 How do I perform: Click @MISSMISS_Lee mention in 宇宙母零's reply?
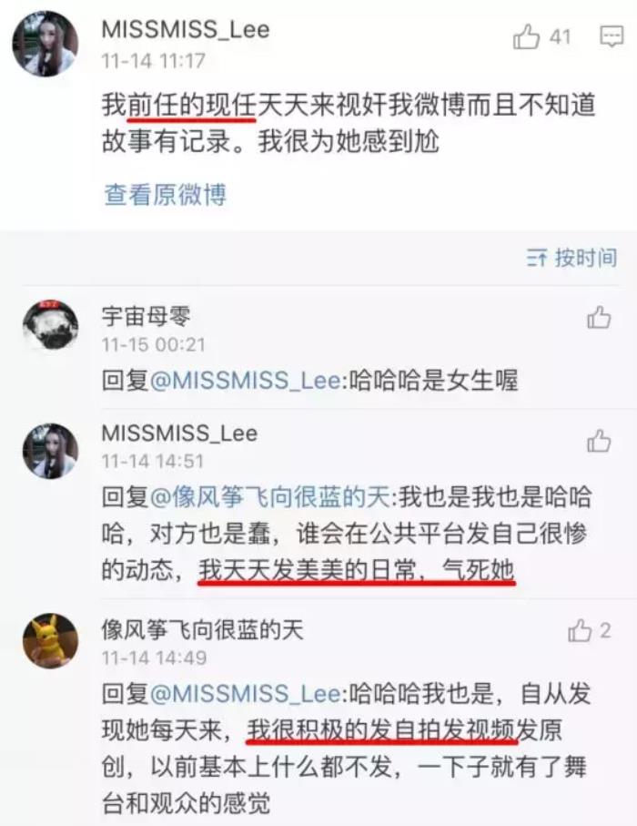[246, 380]
